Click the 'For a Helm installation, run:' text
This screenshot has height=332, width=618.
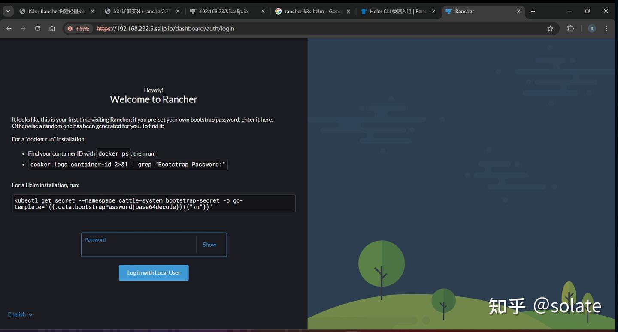(45, 185)
